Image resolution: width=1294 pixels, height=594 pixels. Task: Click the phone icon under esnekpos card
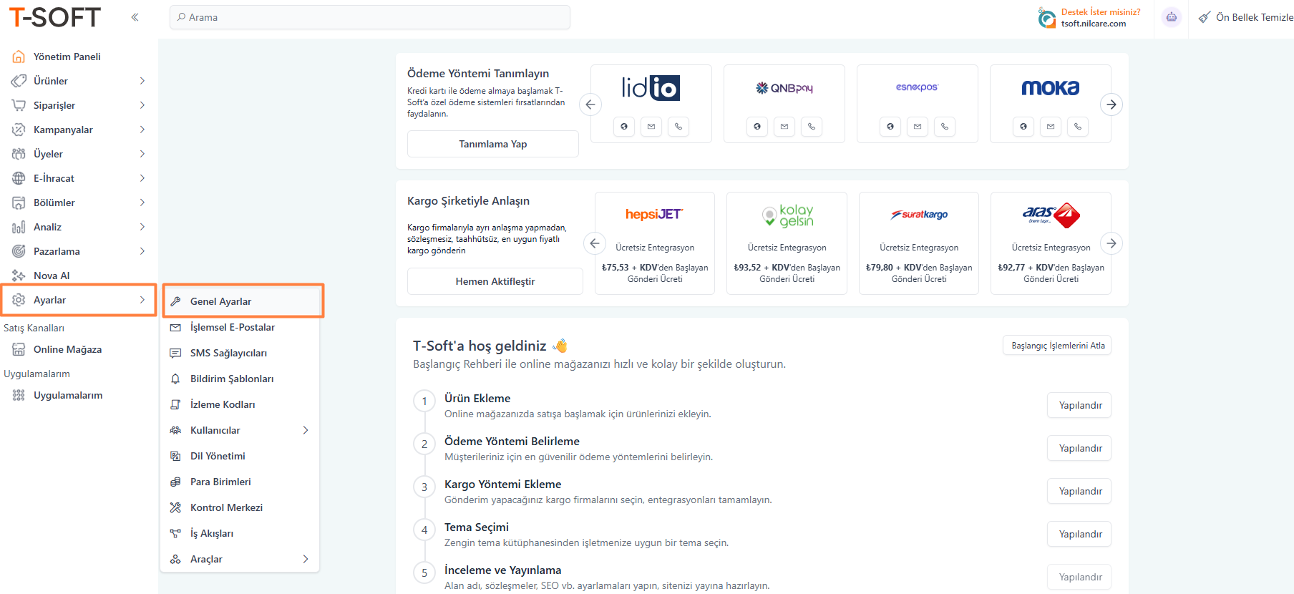[944, 127]
